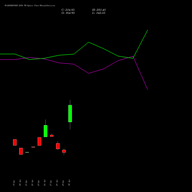Click the 21 Apr date label
Image resolution: width=192 pixels, height=192 pixels.
(26, 183)
